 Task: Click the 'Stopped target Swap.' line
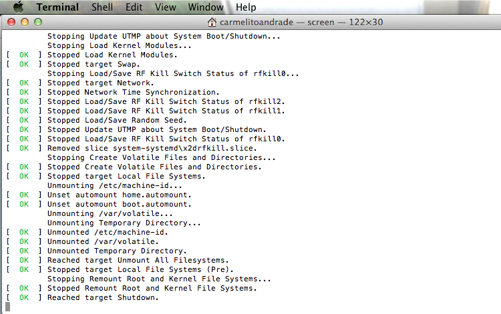click(94, 65)
